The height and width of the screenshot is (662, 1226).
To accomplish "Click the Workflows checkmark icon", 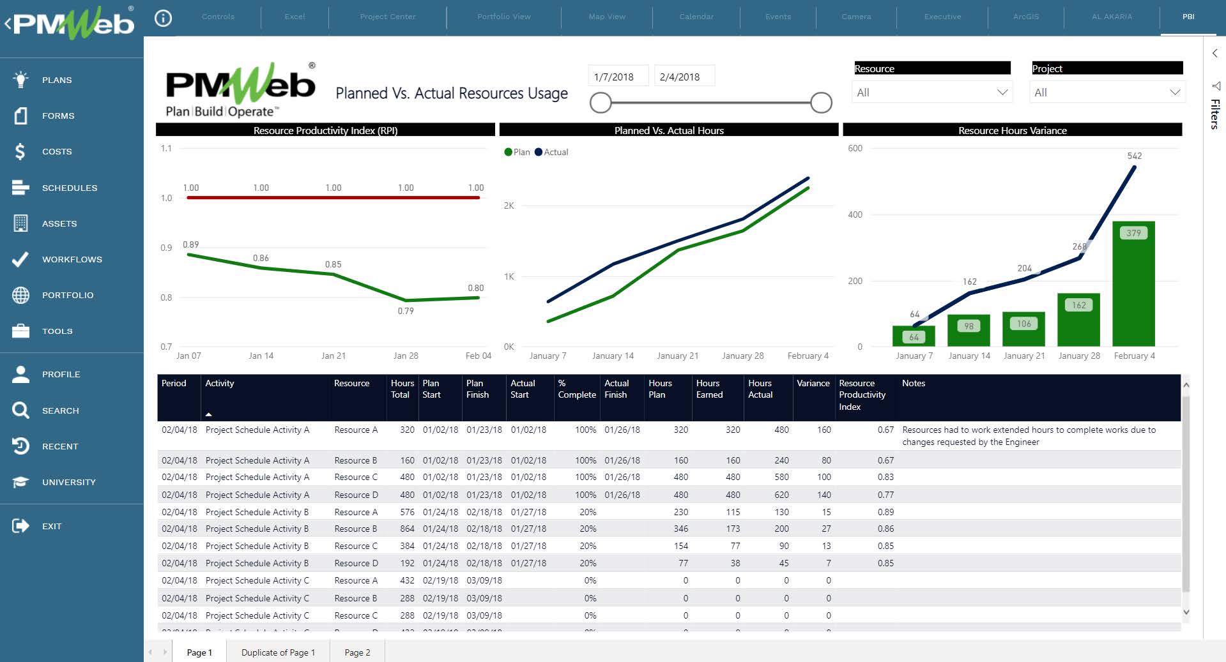I will [20, 259].
